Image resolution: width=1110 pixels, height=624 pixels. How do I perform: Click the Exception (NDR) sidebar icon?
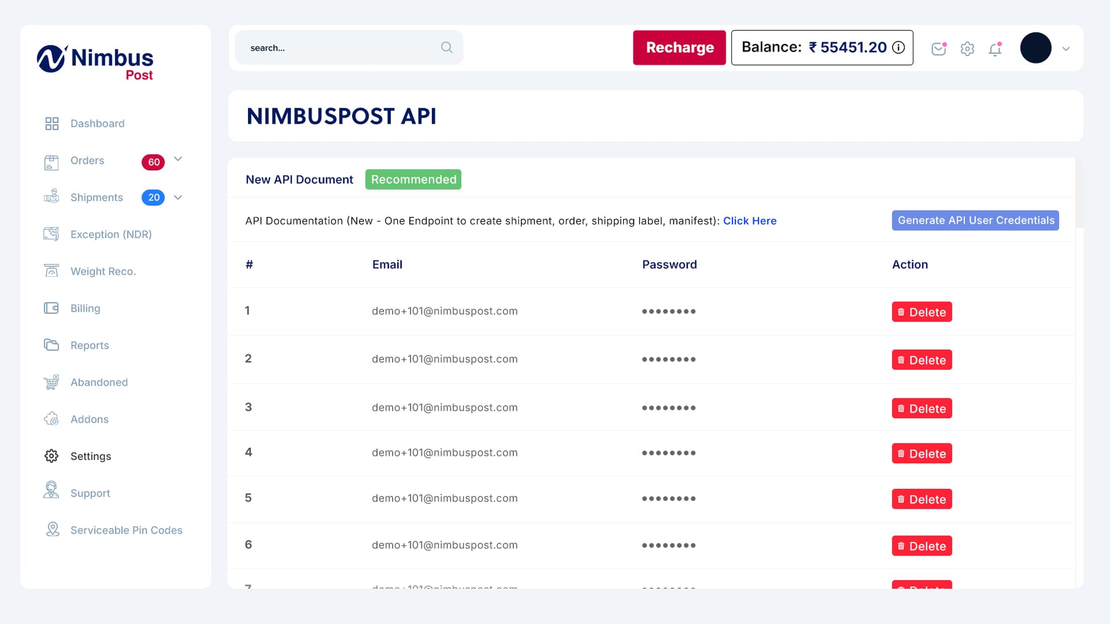pos(51,234)
